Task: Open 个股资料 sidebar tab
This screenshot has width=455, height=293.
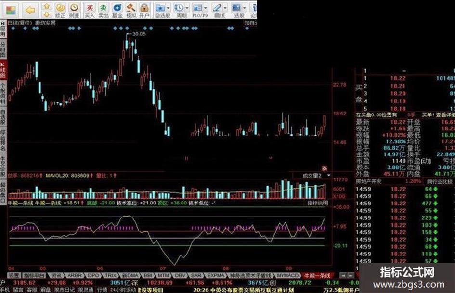Action: coord(3,93)
